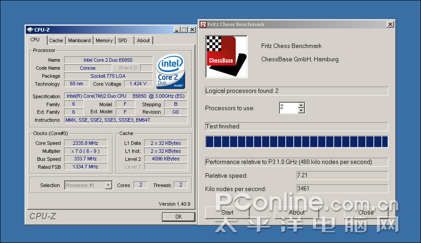Close the CPU-Z window

[x=192, y=30]
